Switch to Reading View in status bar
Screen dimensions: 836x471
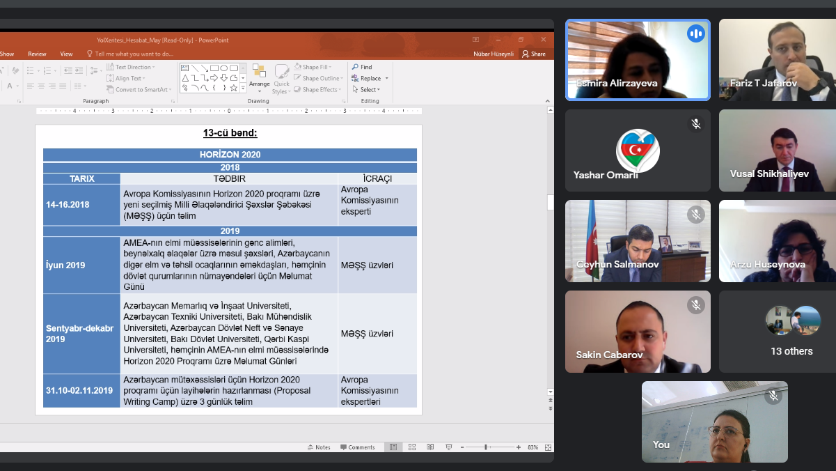[x=430, y=447]
